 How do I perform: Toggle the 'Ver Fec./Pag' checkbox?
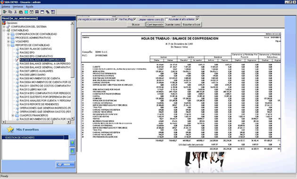[135, 19]
